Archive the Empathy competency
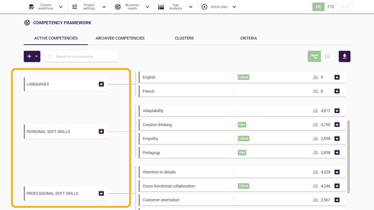This screenshot has width=374, height=210. [337, 139]
